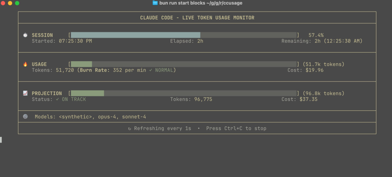The image size is (392, 177).
Task: Click the fire icon beside USAGE
Action: (x=25, y=64)
